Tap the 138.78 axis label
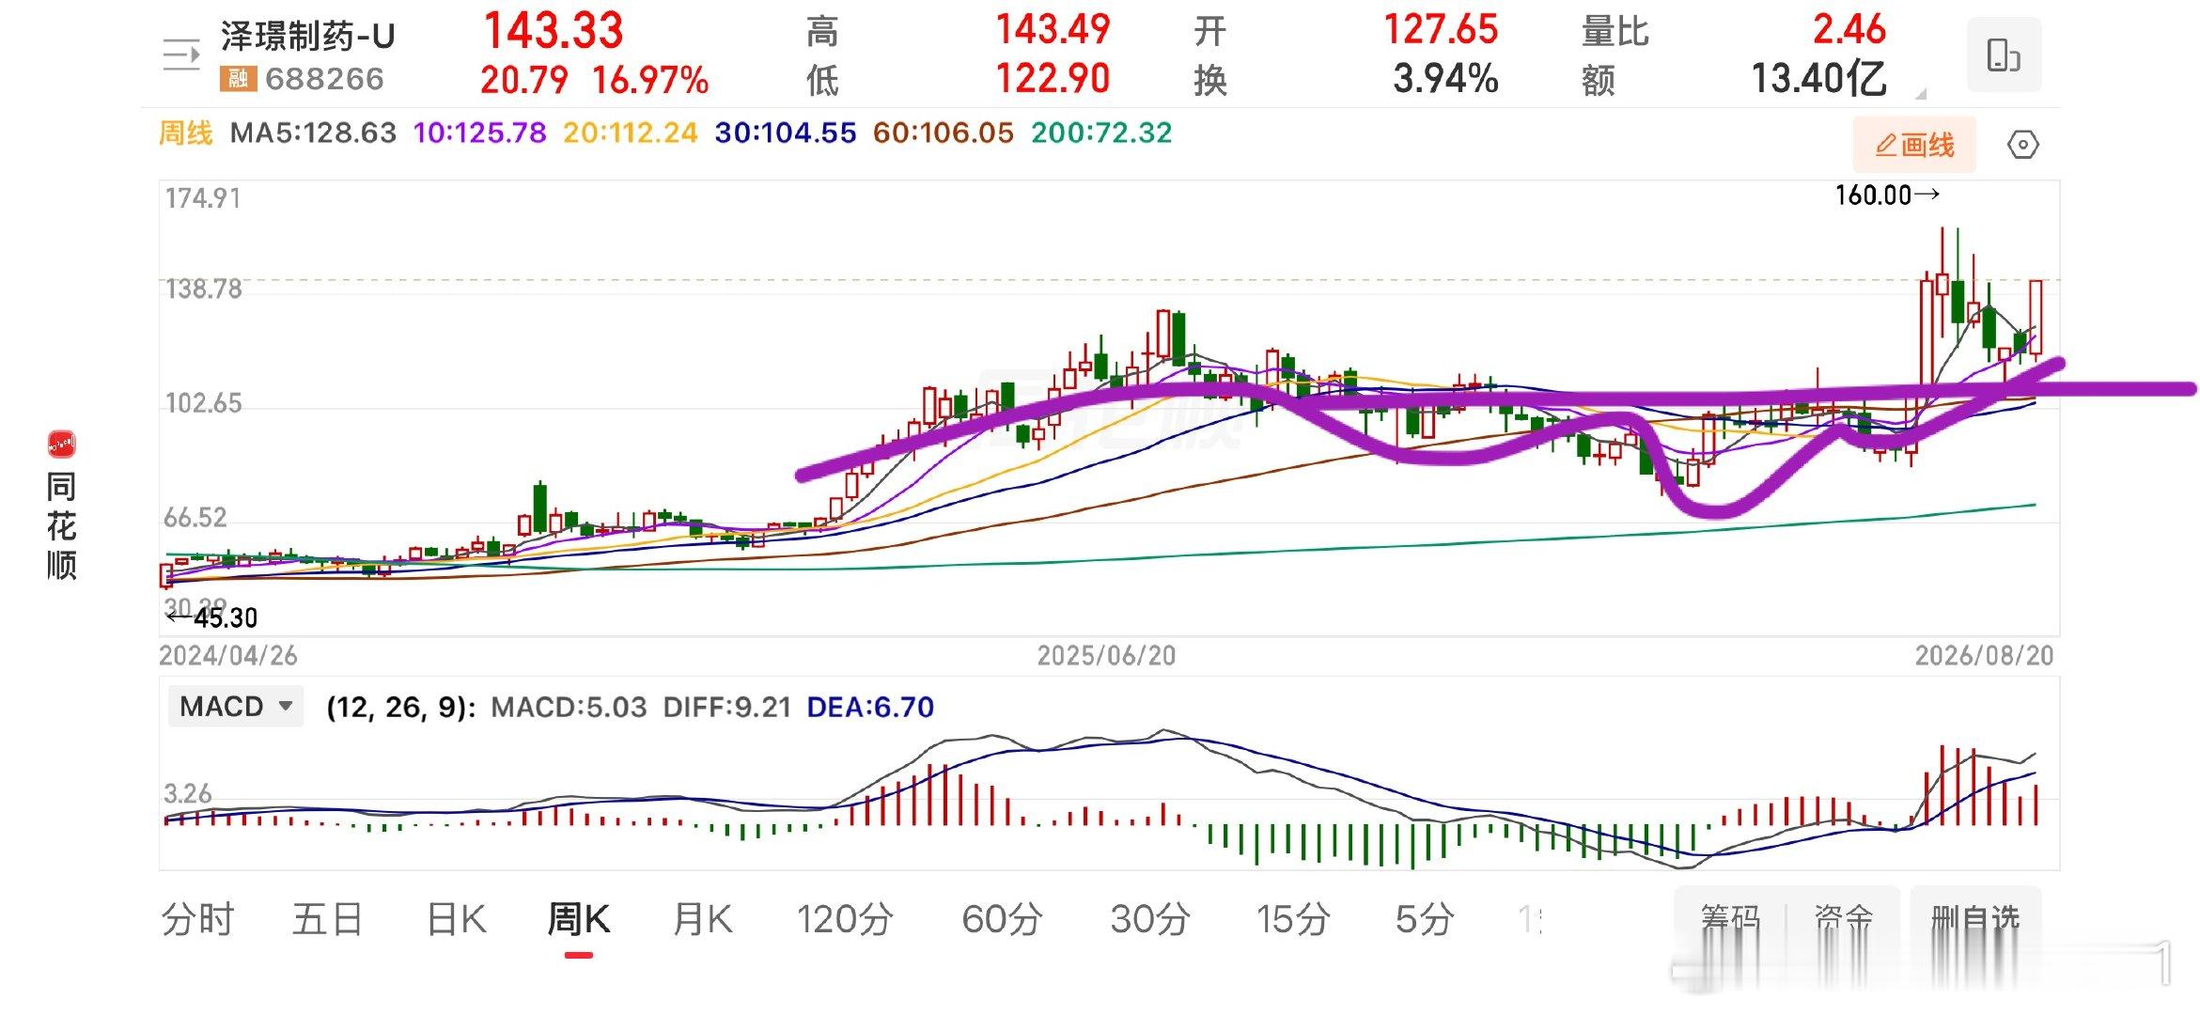 pos(204,289)
